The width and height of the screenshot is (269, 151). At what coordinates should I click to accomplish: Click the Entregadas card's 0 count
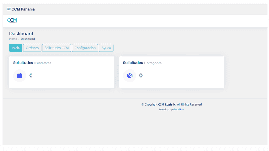[x=141, y=75]
